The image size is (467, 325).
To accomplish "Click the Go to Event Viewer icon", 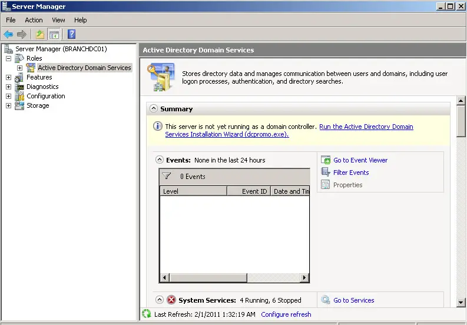I will (326, 160).
